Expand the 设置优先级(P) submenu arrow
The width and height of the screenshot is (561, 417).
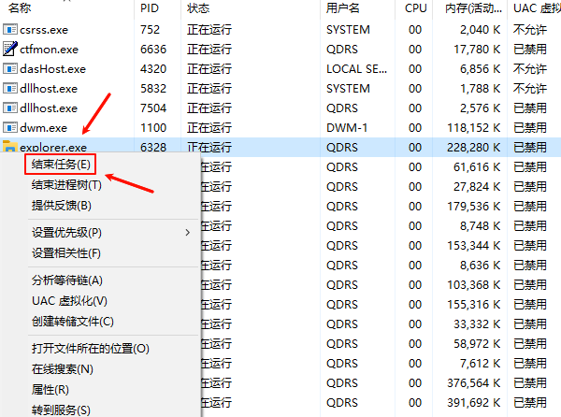point(187,232)
